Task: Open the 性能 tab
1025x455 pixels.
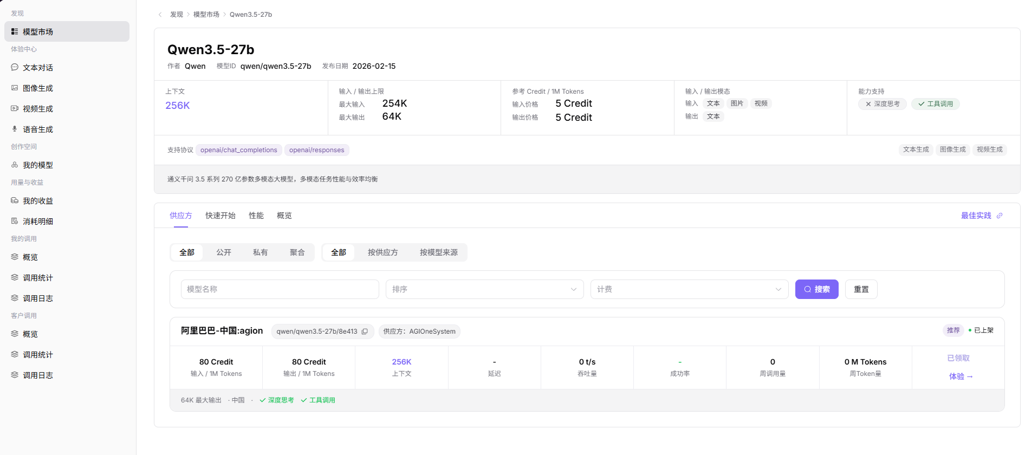Action: 256,216
